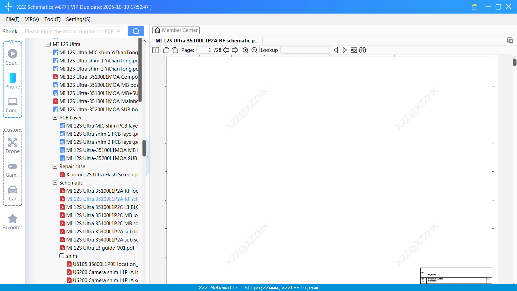
Task: Toggle the two-page split view icon
Action: coord(156,50)
